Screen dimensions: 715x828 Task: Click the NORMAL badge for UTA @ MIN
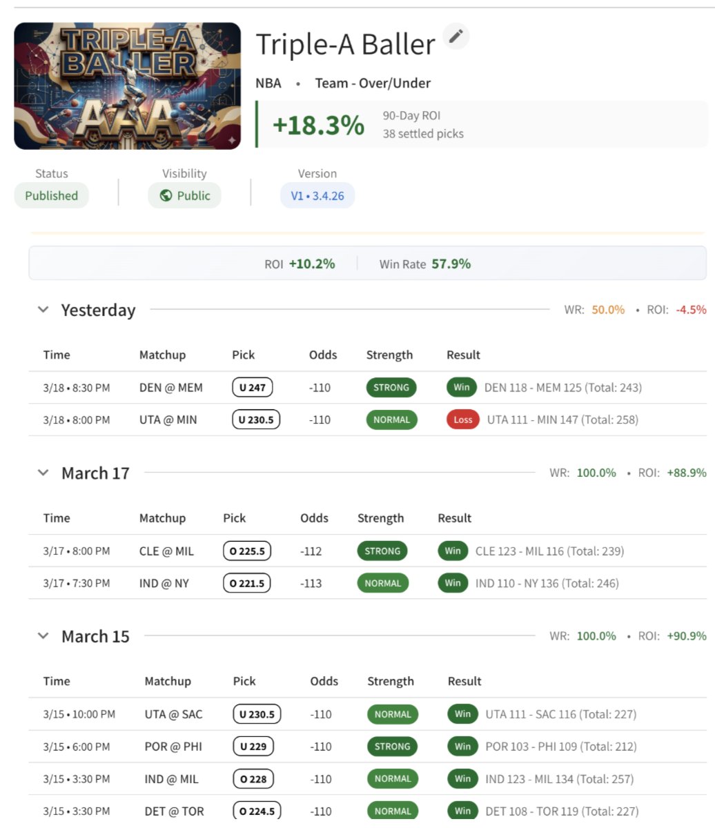[x=391, y=420]
